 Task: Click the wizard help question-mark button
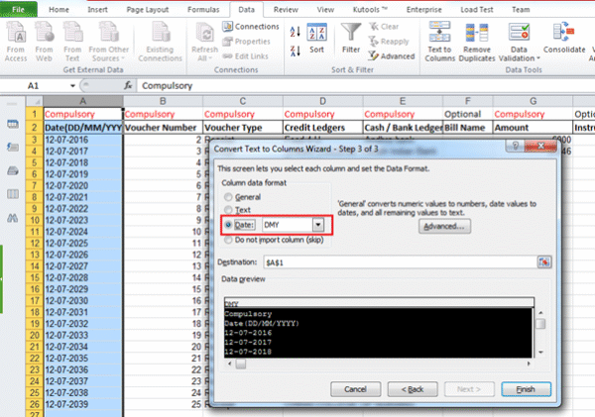(516, 146)
